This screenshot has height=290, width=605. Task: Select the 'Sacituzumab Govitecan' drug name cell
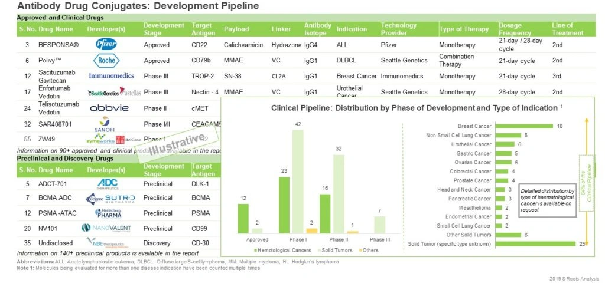[x=57, y=76]
